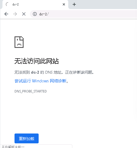Click the 无法访问此网站 heading
Screen dimensions: 137x148
click(37, 61)
